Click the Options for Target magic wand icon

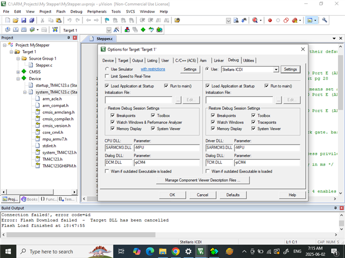point(116,30)
